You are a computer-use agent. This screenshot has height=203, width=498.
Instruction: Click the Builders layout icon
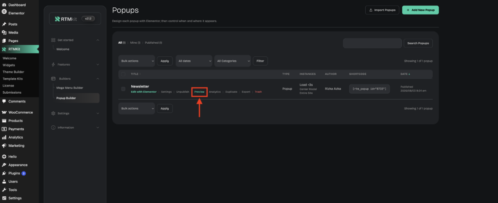(53, 78)
